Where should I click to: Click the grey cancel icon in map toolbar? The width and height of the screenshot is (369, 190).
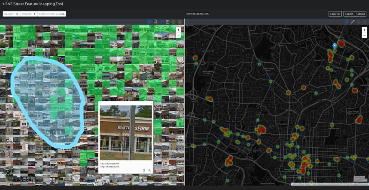(x=365, y=22)
